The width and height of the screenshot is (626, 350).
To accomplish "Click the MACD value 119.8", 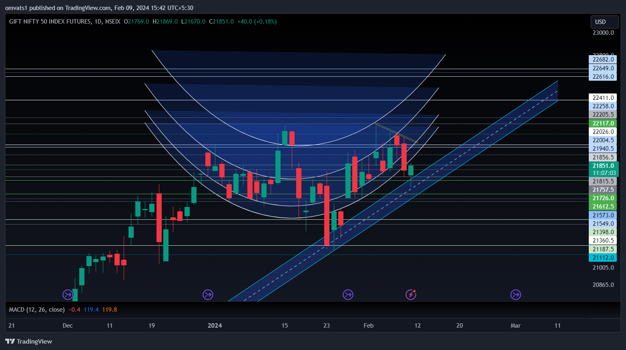I will click(110, 310).
